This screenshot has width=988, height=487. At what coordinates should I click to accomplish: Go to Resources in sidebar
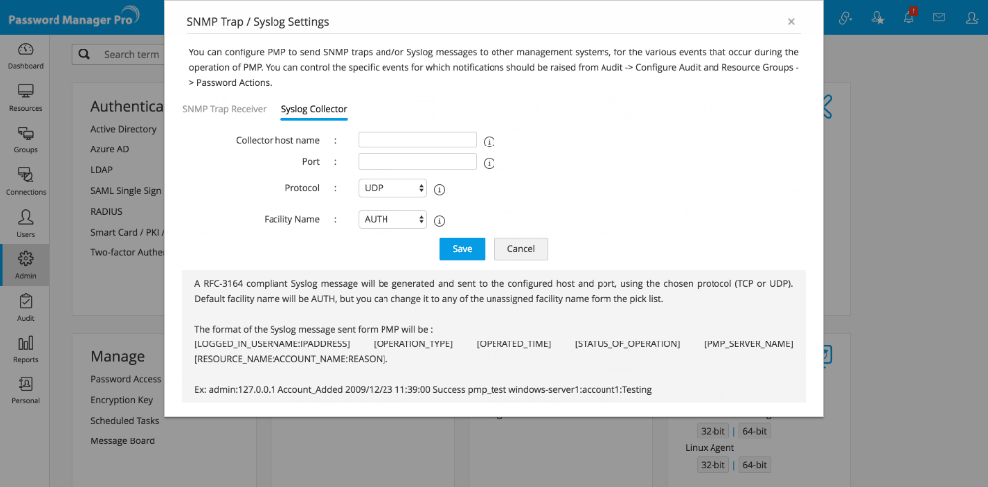click(25, 96)
